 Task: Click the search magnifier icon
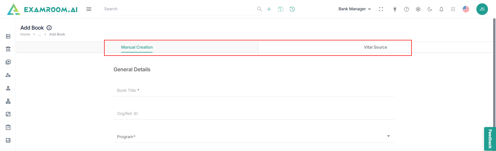(x=259, y=9)
